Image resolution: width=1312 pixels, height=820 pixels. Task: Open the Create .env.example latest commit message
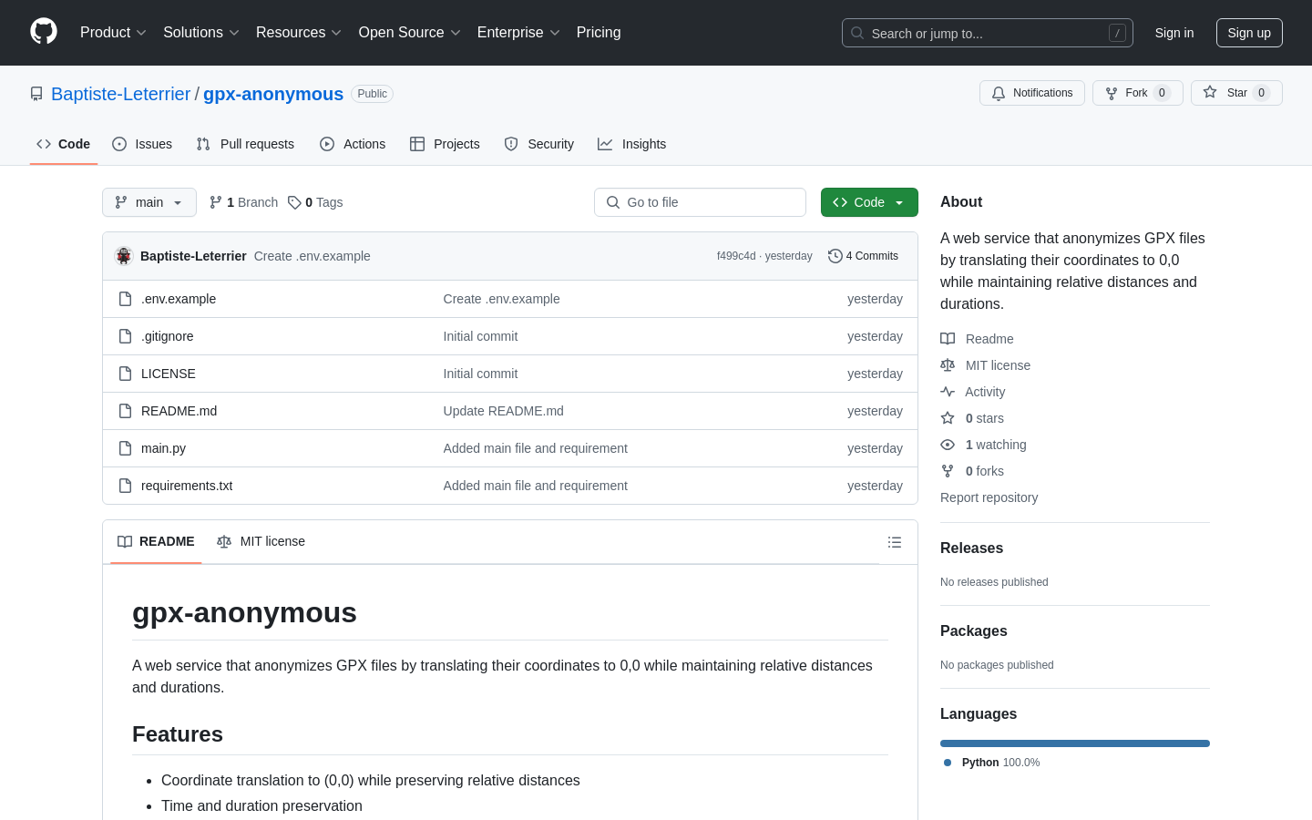[313, 256]
